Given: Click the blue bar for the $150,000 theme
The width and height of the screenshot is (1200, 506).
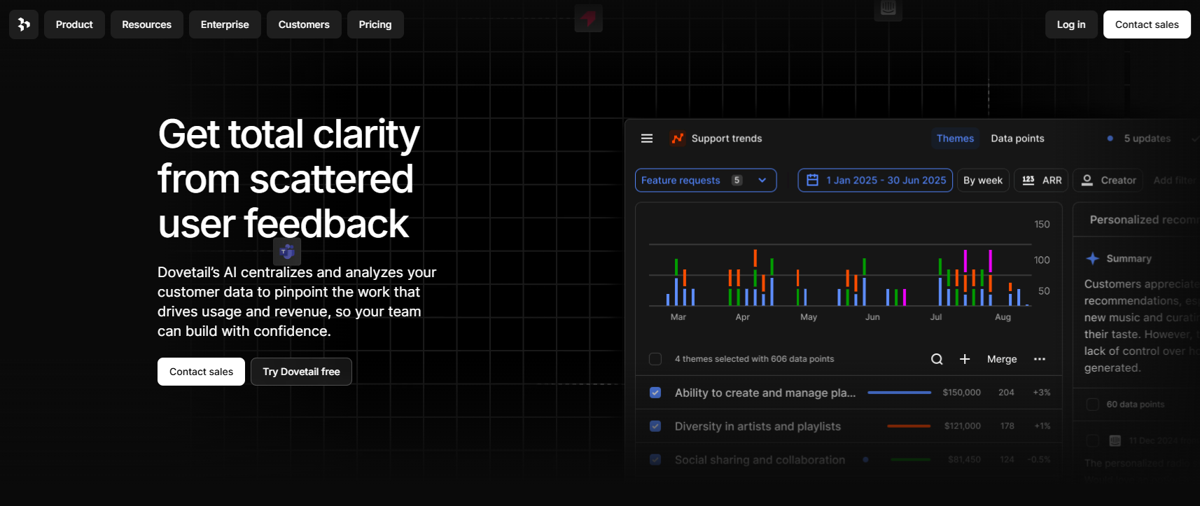Looking at the screenshot, I should 900,393.
